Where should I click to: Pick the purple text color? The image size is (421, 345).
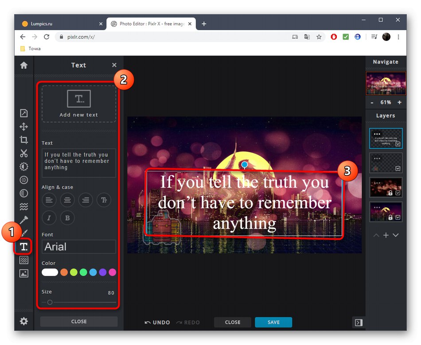point(102,272)
